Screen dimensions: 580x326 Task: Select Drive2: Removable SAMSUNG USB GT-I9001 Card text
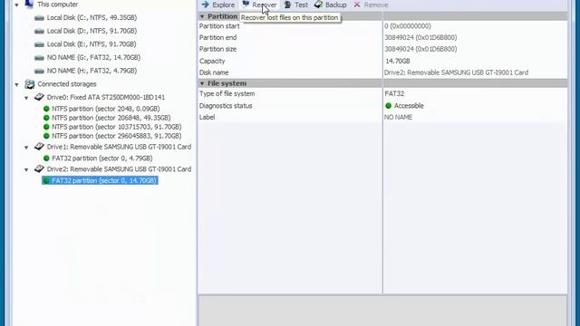click(119, 169)
